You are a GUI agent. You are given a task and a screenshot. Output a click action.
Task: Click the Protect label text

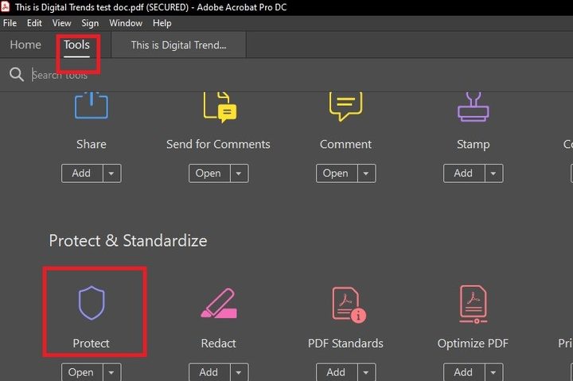[x=91, y=343]
